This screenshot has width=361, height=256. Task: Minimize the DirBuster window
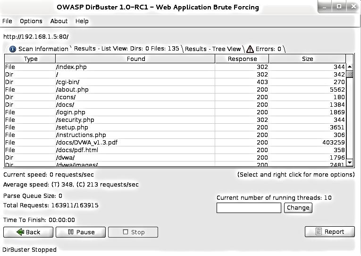click(x=325, y=7)
